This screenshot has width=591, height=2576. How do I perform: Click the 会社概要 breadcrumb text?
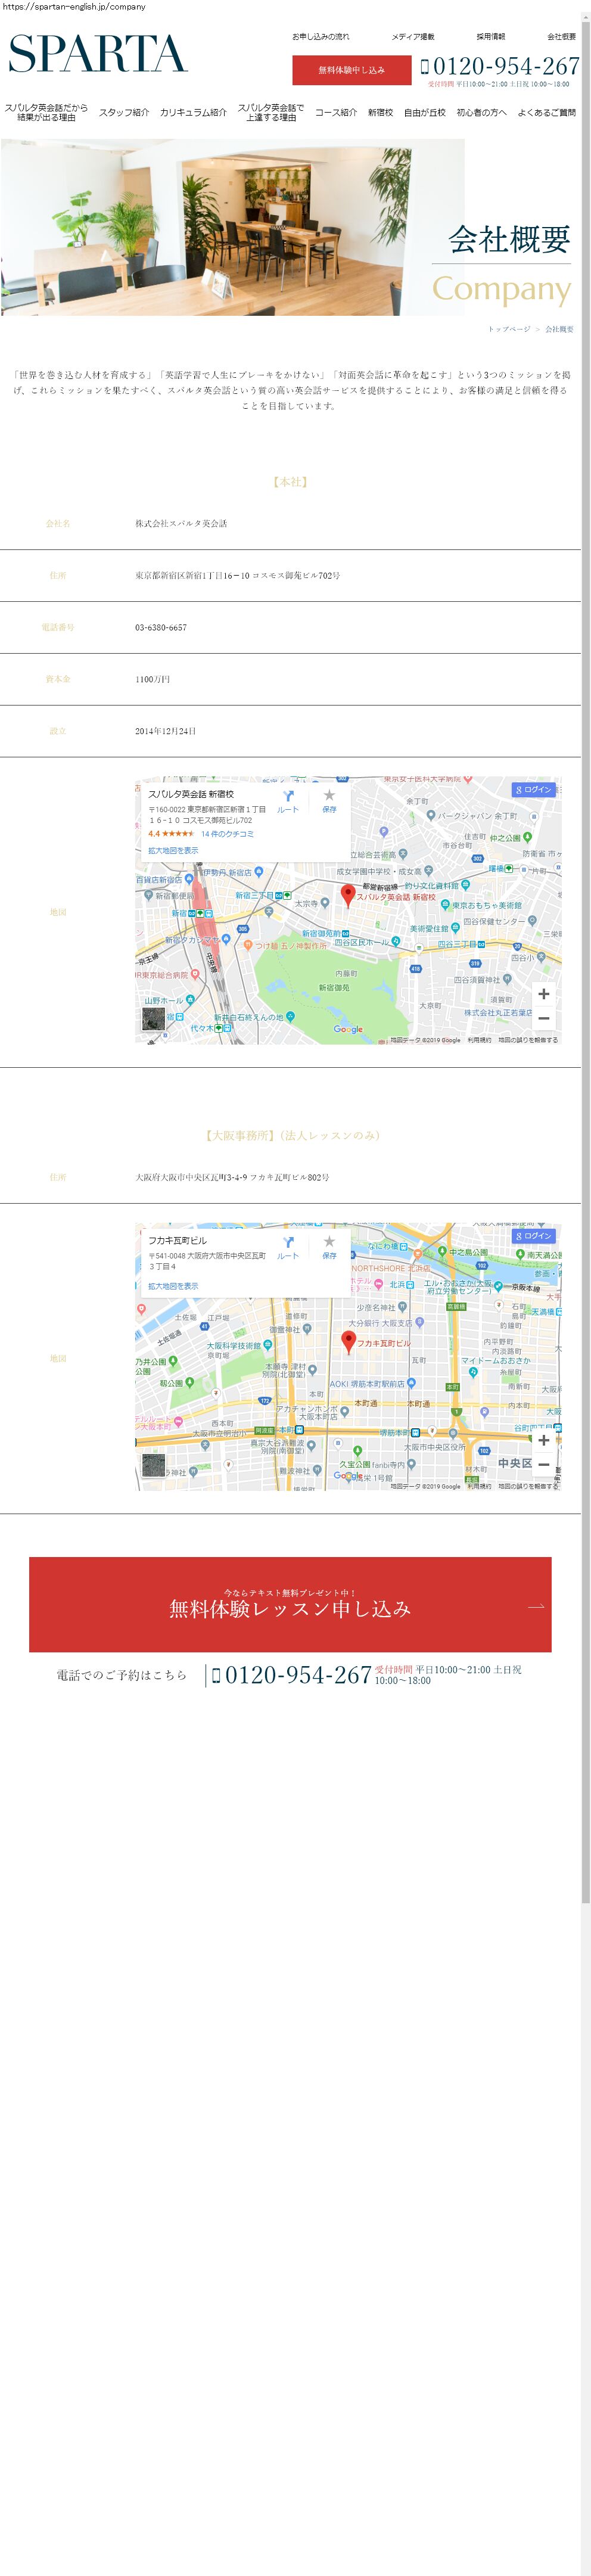coord(559,329)
